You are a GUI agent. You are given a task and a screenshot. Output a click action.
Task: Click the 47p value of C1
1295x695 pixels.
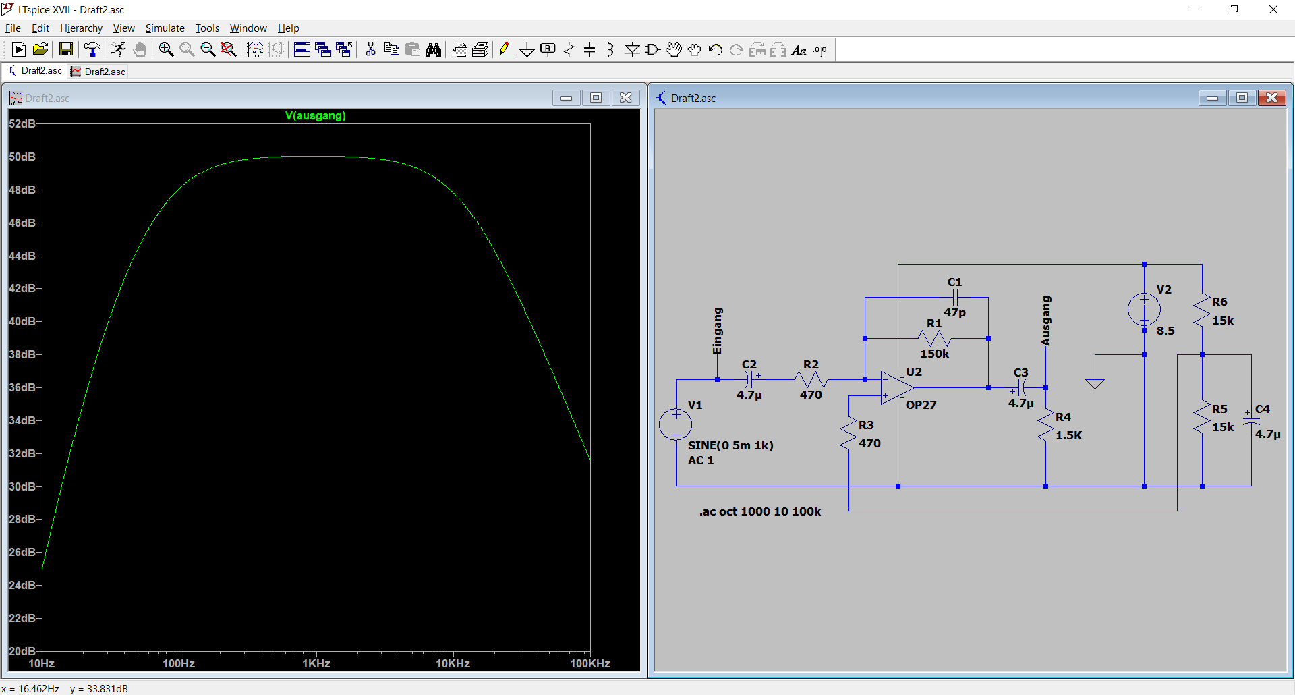coord(954,312)
